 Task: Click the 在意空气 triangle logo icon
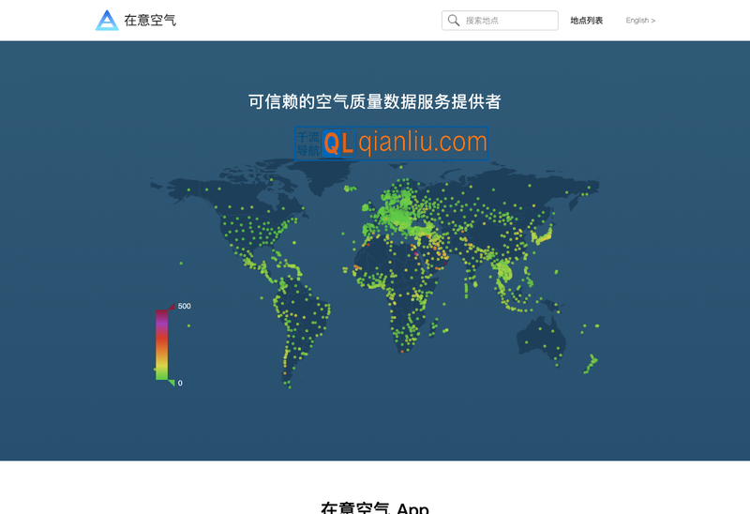coord(107,21)
